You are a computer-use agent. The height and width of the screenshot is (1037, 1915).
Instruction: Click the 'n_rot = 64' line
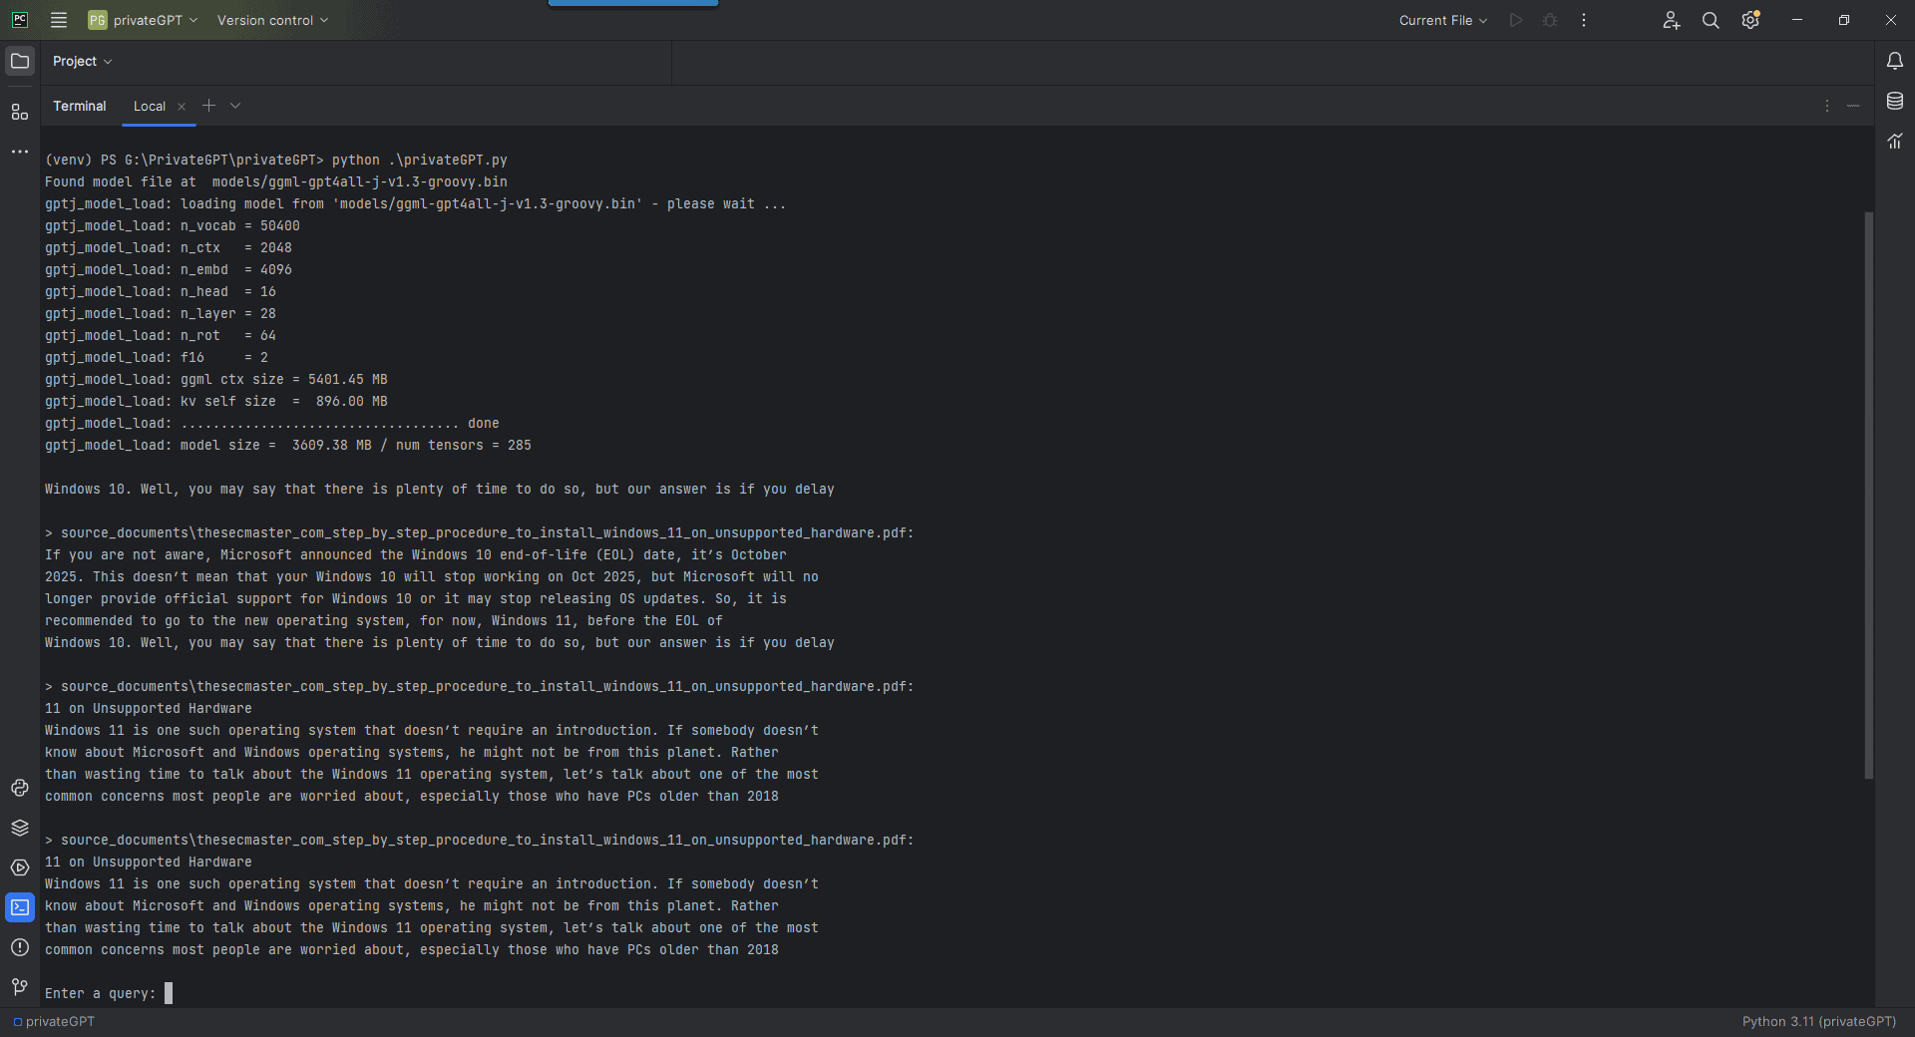point(161,335)
